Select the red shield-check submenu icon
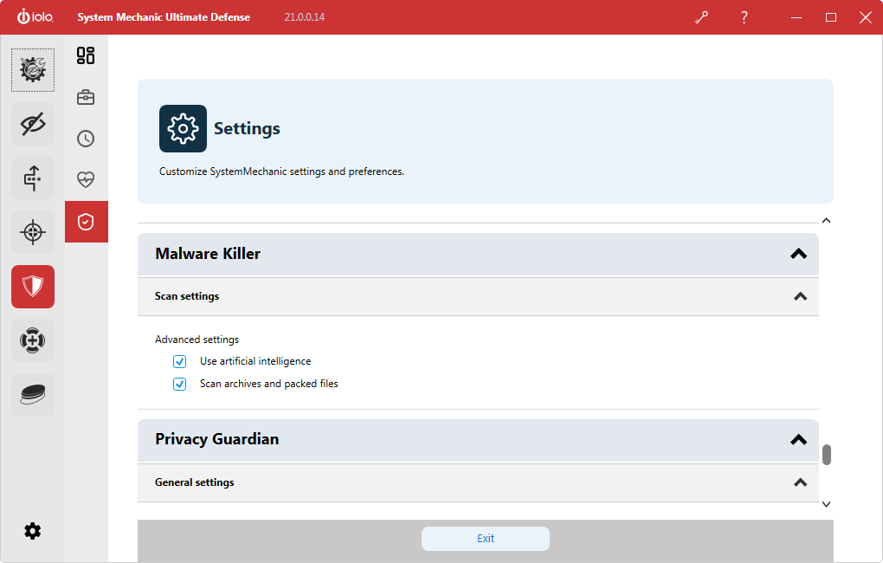The width and height of the screenshot is (883, 563). (x=87, y=222)
